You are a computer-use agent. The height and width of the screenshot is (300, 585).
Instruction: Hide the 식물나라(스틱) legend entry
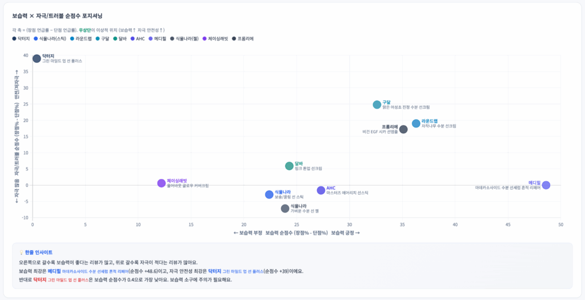[49, 38]
